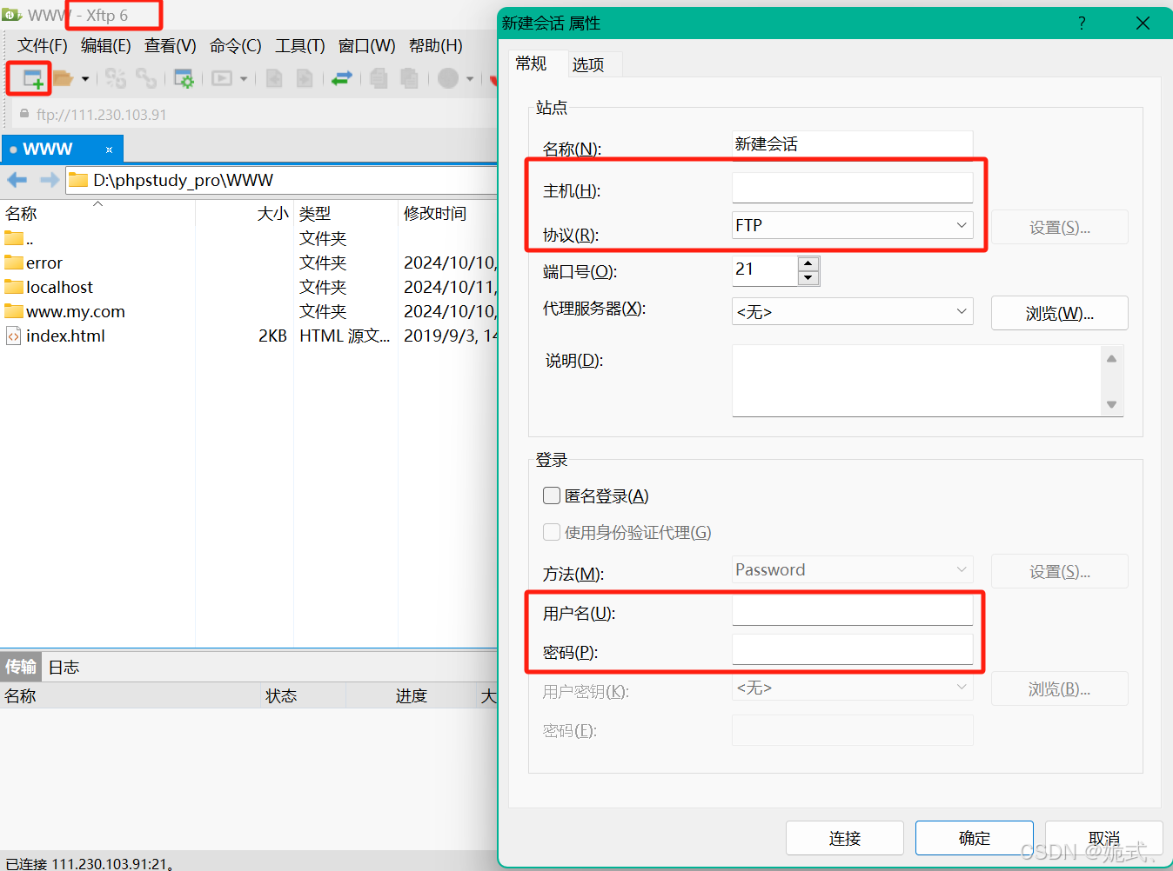Select the parent folder '..' row
The height and width of the screenshot is (871, 1173).
249,238
